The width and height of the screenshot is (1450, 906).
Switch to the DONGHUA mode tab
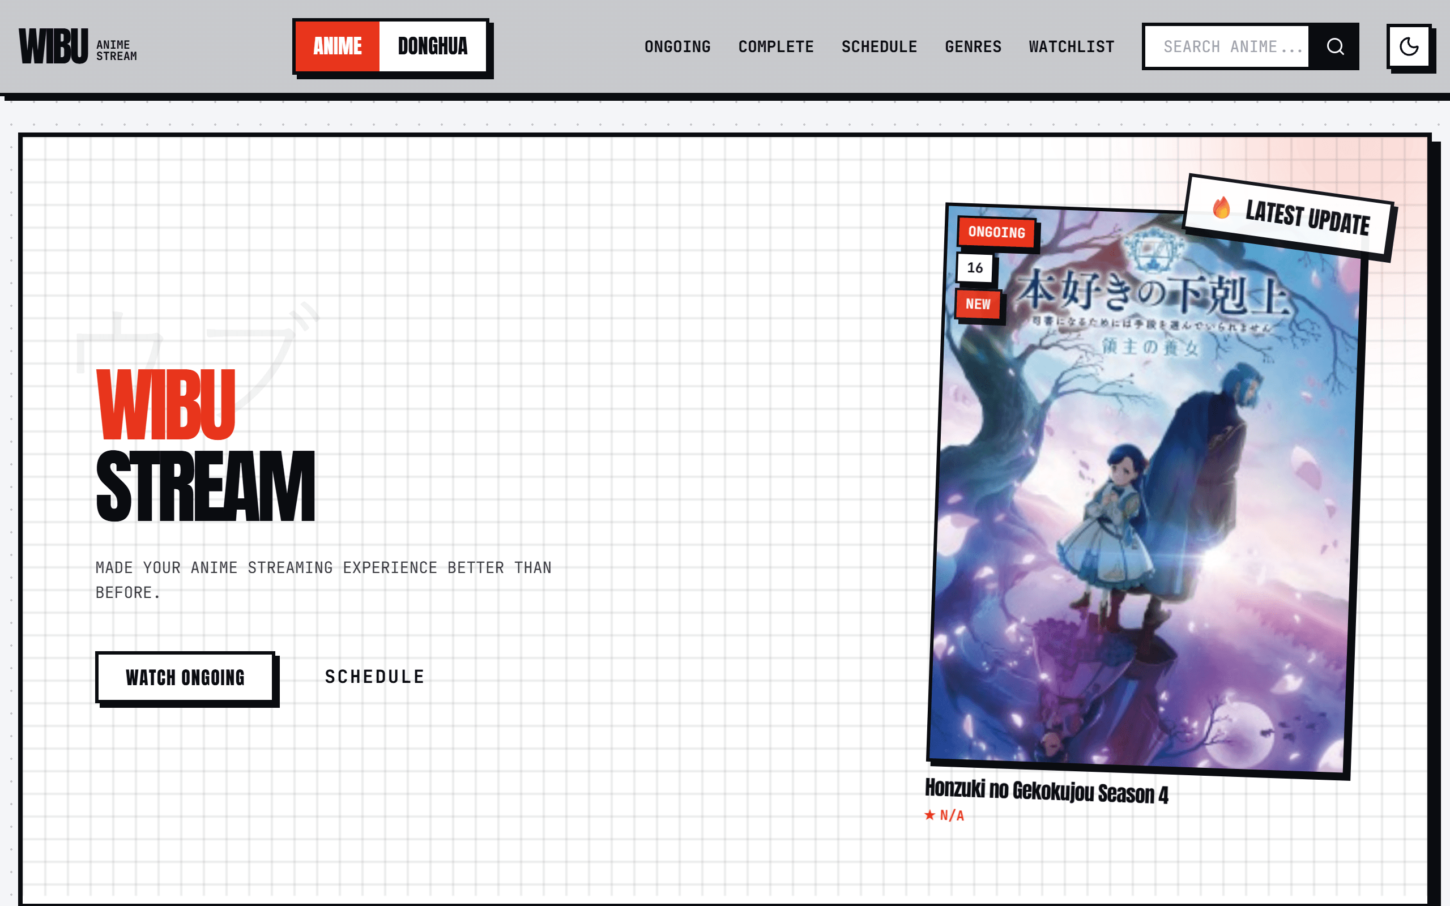tap(433, 46)
